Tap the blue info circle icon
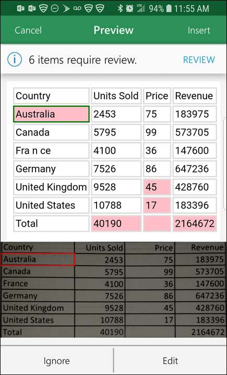This screenshot has width=227, height=375. click(15, 60)
